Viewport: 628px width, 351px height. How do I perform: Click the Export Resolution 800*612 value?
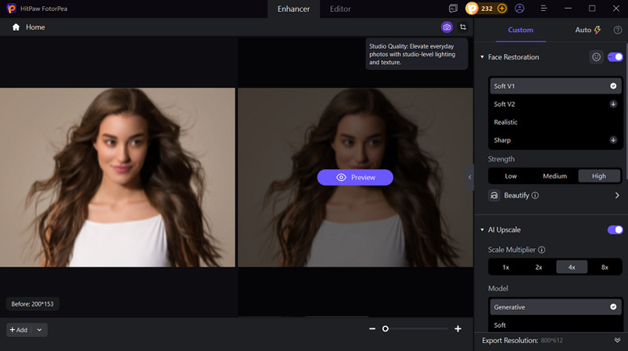click(551, 341)
